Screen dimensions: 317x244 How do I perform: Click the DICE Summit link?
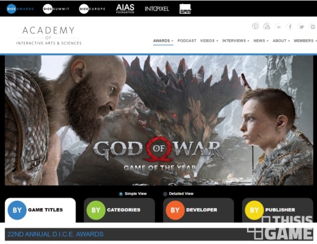pos(56,8)
